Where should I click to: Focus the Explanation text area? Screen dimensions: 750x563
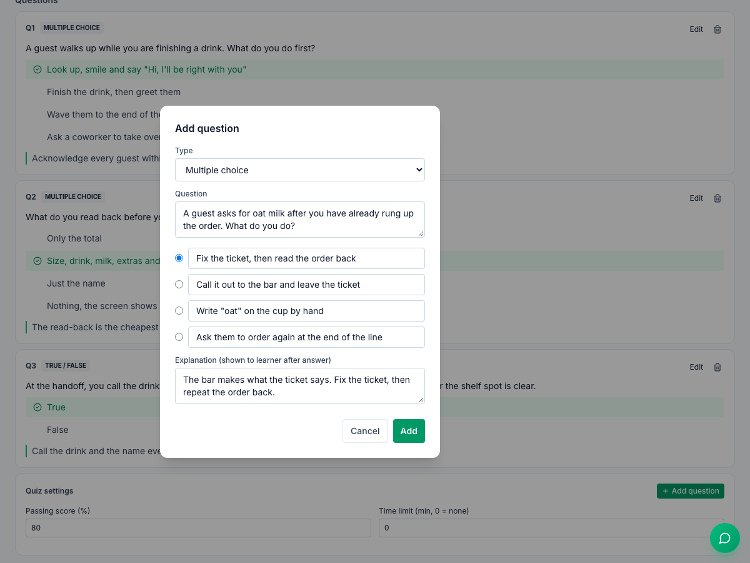coord(300,386)
